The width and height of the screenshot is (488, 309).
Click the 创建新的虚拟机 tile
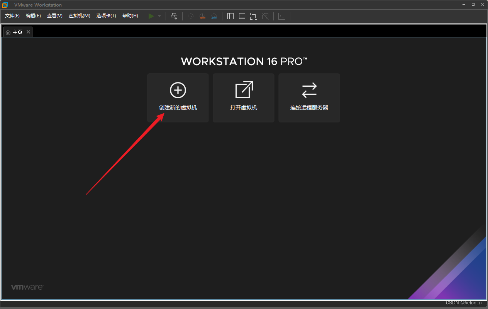178,98
